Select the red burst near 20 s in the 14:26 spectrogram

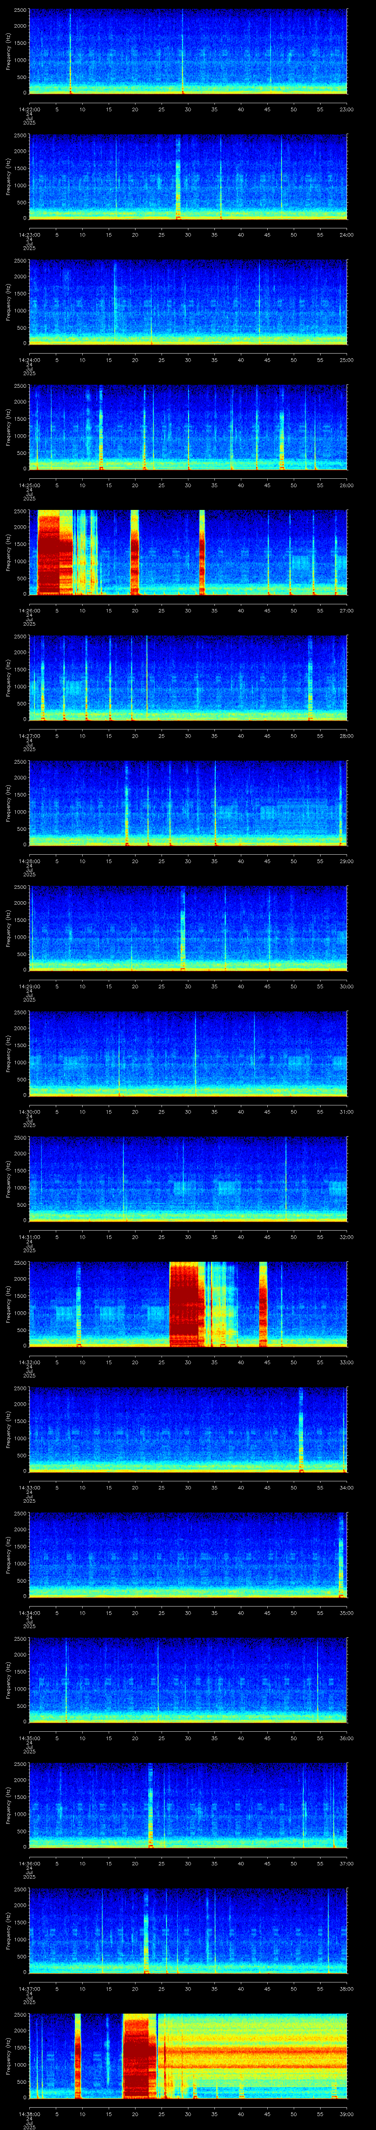135,553
